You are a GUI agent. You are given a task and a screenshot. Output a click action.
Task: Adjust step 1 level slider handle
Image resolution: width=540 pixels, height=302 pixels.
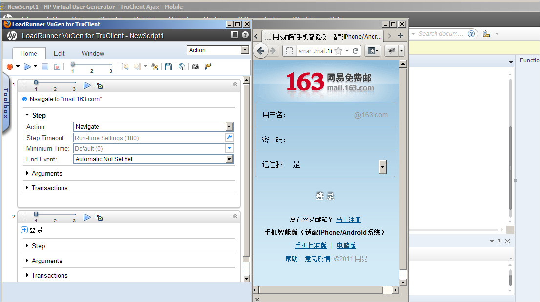point(36,82)
